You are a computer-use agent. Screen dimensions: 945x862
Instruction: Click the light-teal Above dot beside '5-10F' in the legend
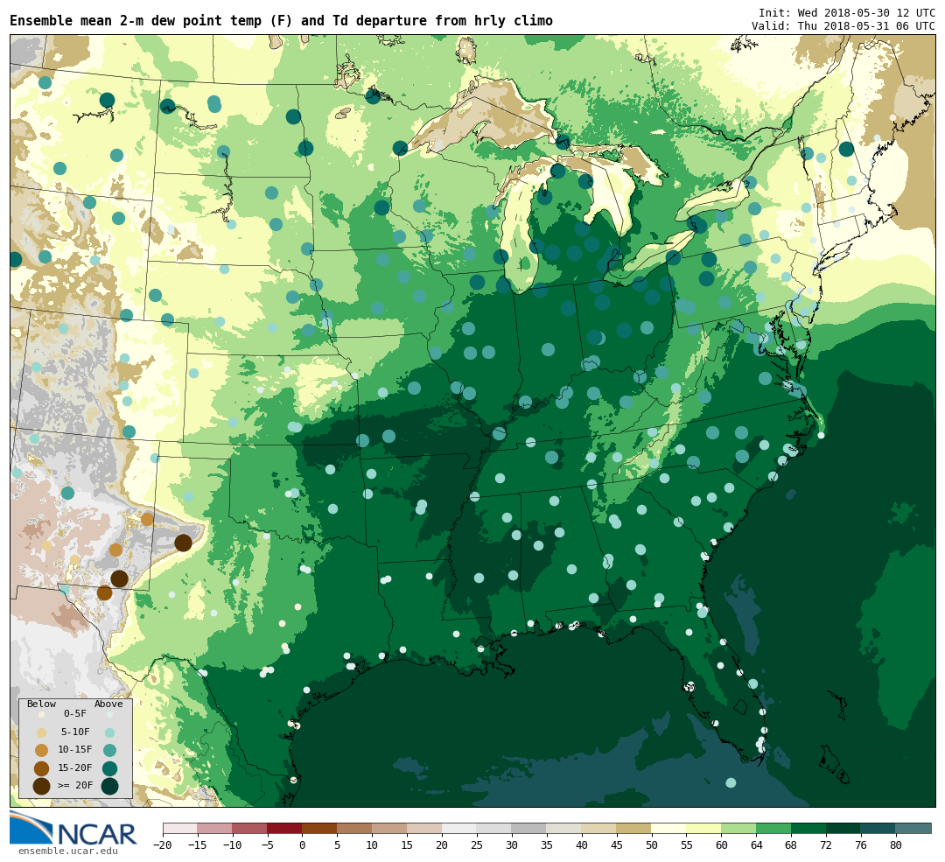109,732
